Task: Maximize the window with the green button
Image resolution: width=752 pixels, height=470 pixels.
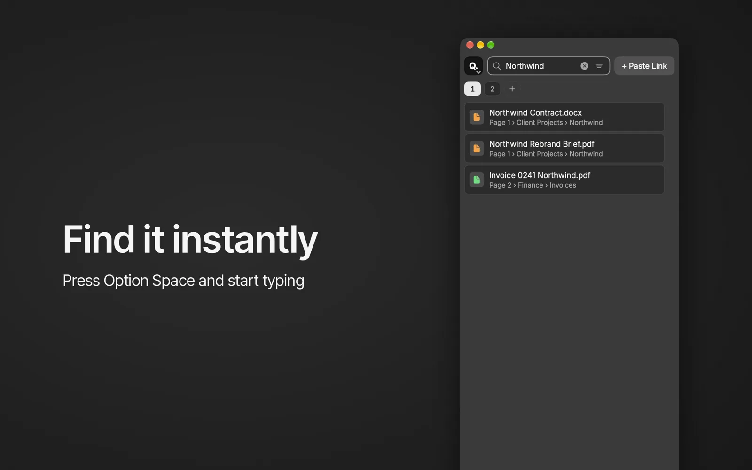Action: click(x=491, y=45)
